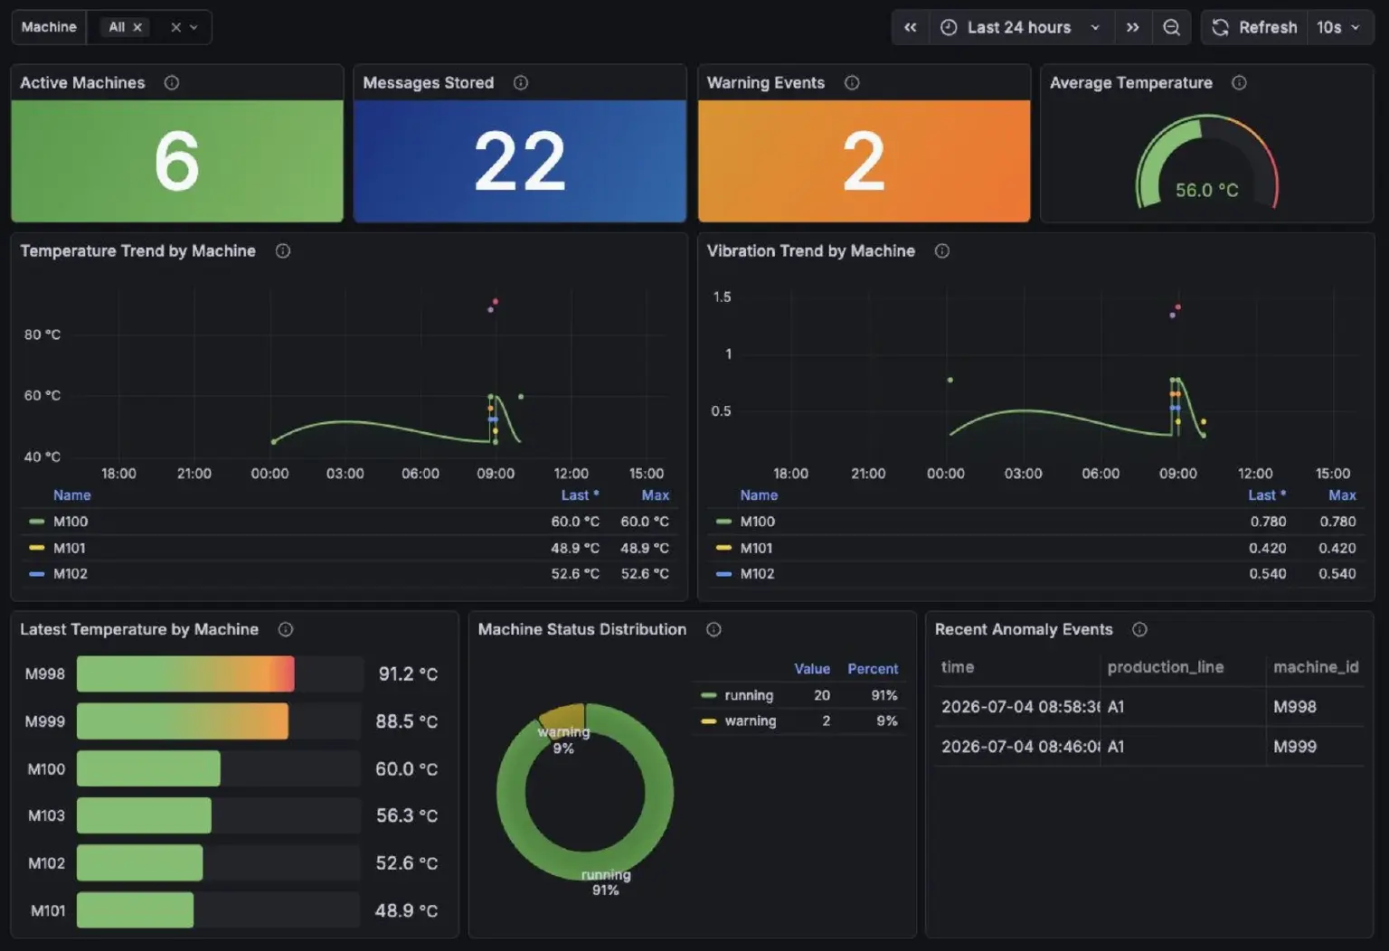The height and width of the screenshot is (951, 1389).
Task: Click the info icon beside Warning Events
Action: coord(852,82)
